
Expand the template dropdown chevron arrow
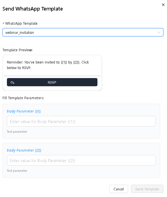point(159,32)
